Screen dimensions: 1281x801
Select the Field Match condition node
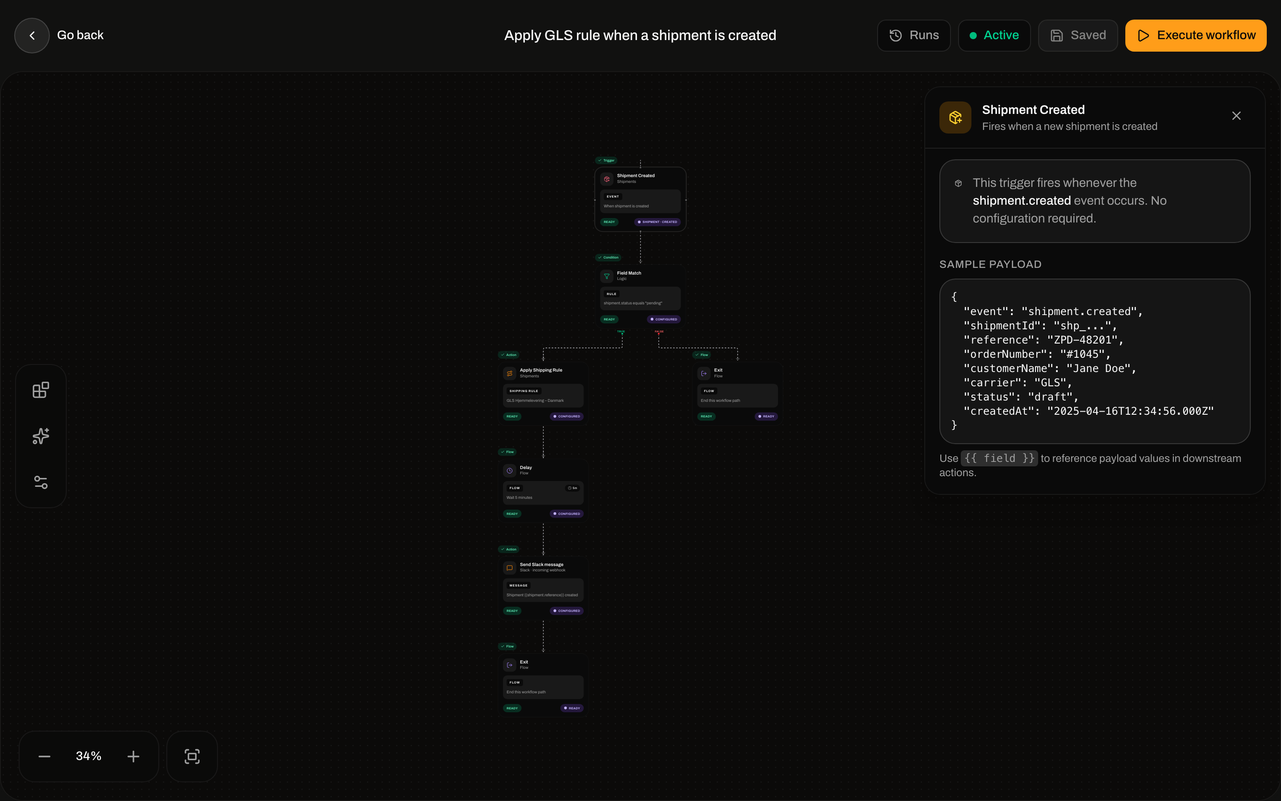640,296
